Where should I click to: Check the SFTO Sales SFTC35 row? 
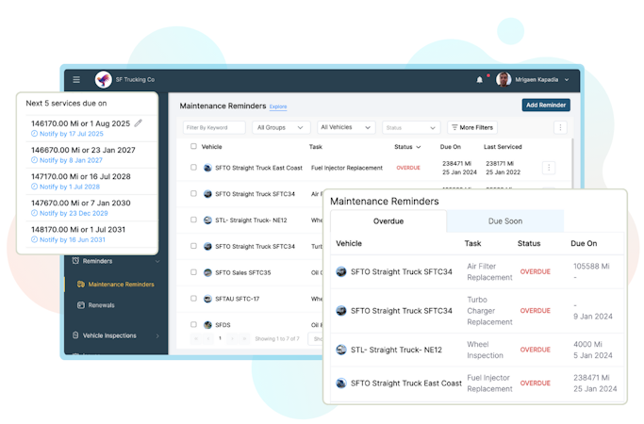coord(193,272)
